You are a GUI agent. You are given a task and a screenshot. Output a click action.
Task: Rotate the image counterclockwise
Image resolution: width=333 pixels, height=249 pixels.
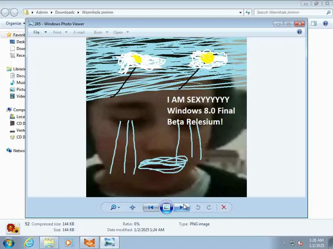click(198, 207)
